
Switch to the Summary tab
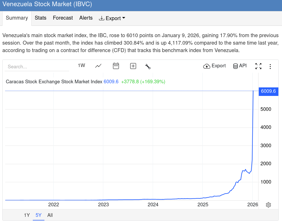(x=17, y=18)
